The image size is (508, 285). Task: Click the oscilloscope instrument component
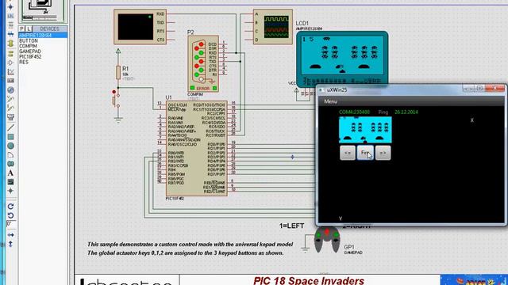tap(273, 27)
